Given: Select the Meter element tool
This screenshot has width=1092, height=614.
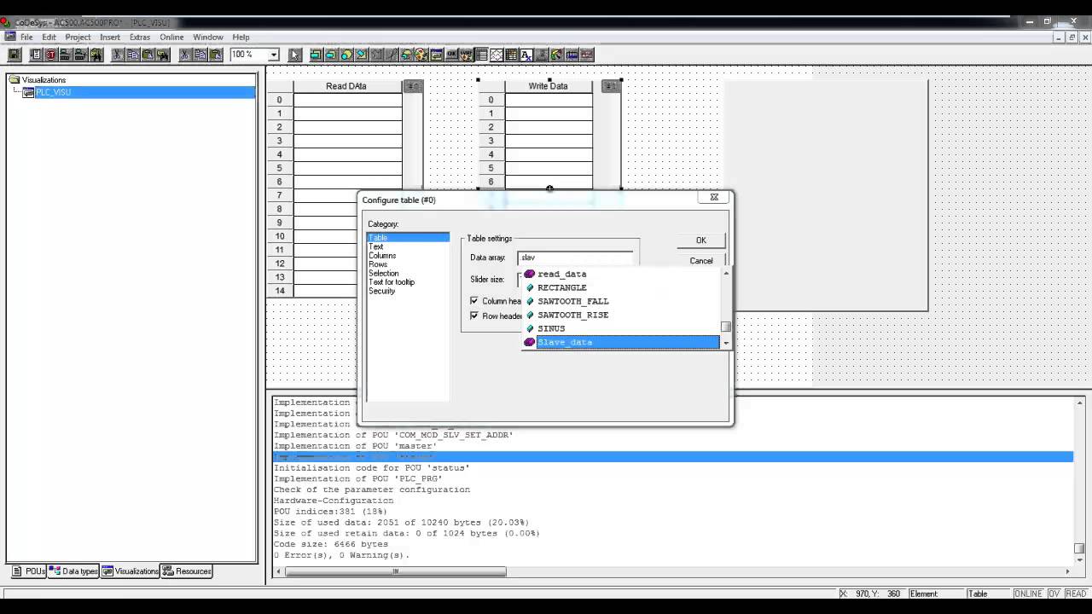Looking at the screenshot, I should point(556,55).
